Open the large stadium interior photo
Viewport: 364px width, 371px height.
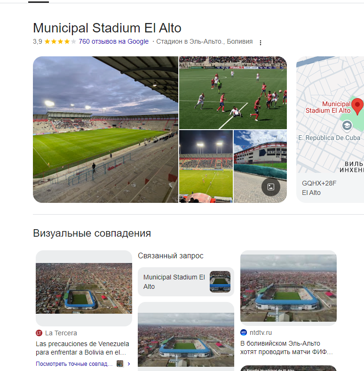coord(105,130)
